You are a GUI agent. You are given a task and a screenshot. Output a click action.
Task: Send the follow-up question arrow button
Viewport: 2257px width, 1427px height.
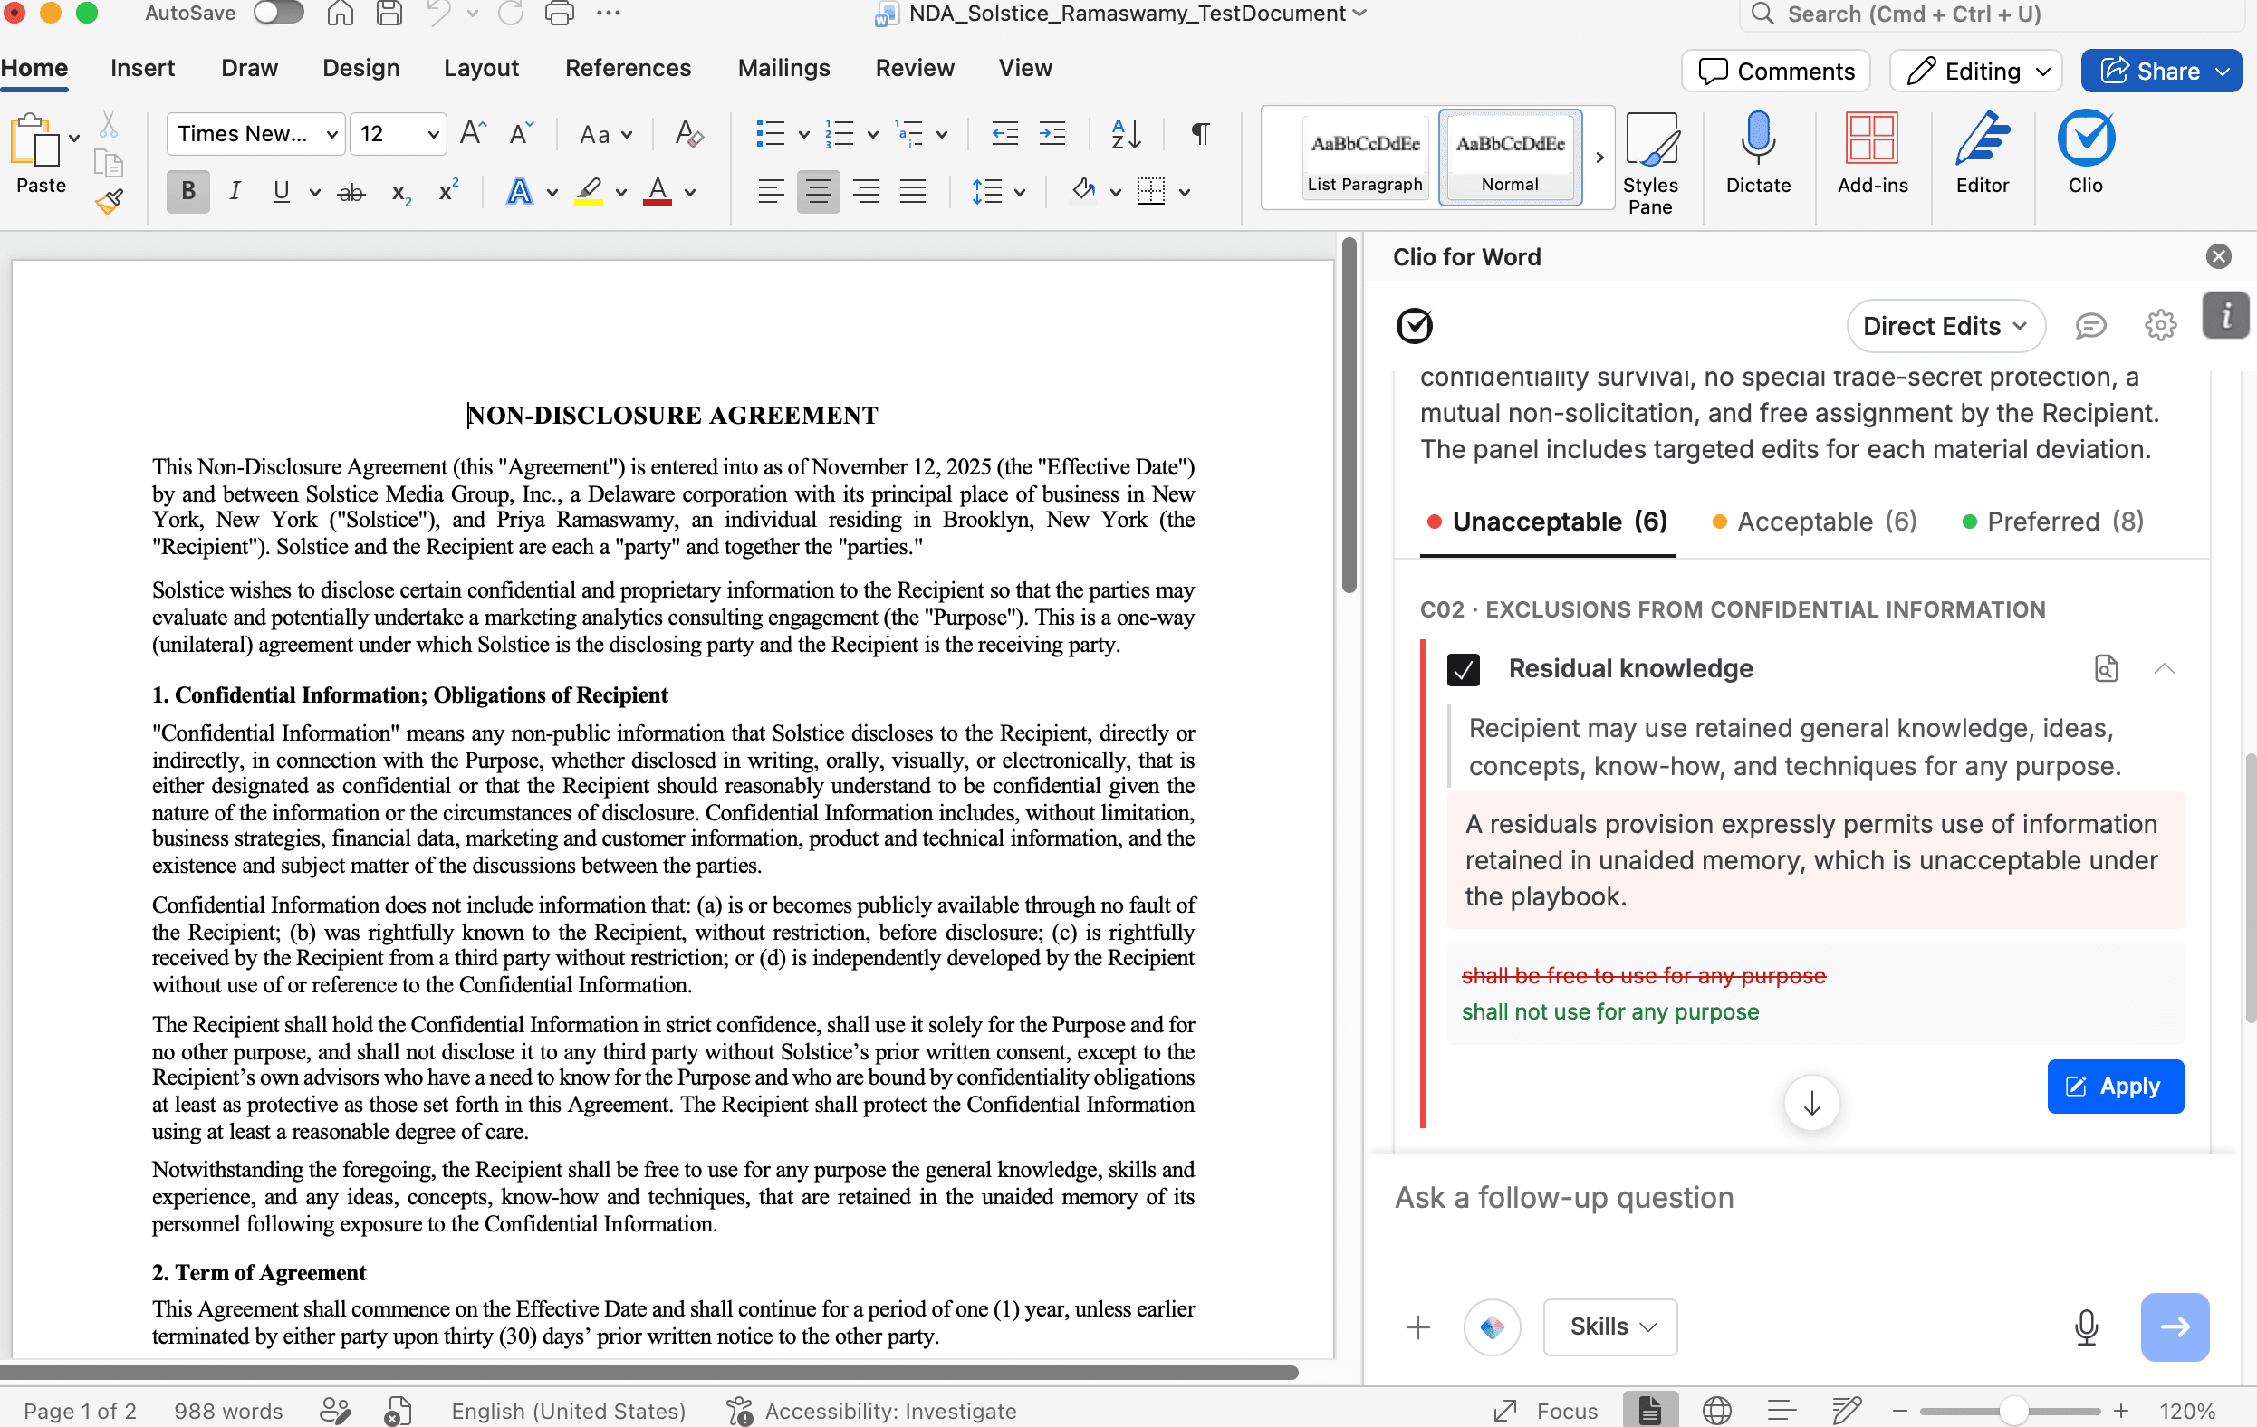click(2175, 1326)
